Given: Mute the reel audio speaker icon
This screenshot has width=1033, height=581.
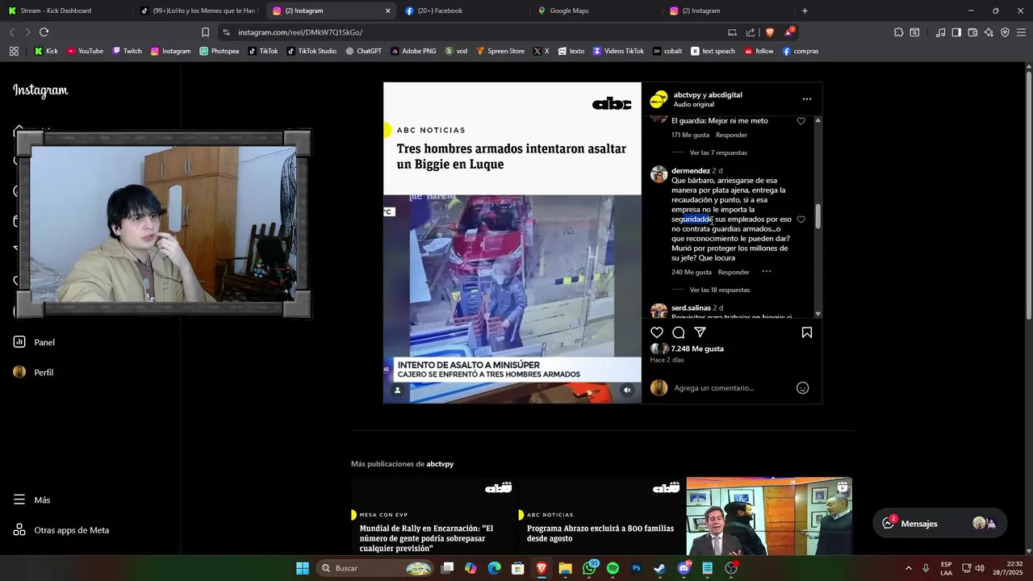Looking at the screenshot, I should (627, 390).
